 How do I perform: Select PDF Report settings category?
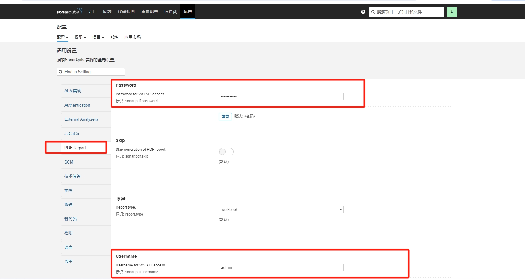pos(75,148)
